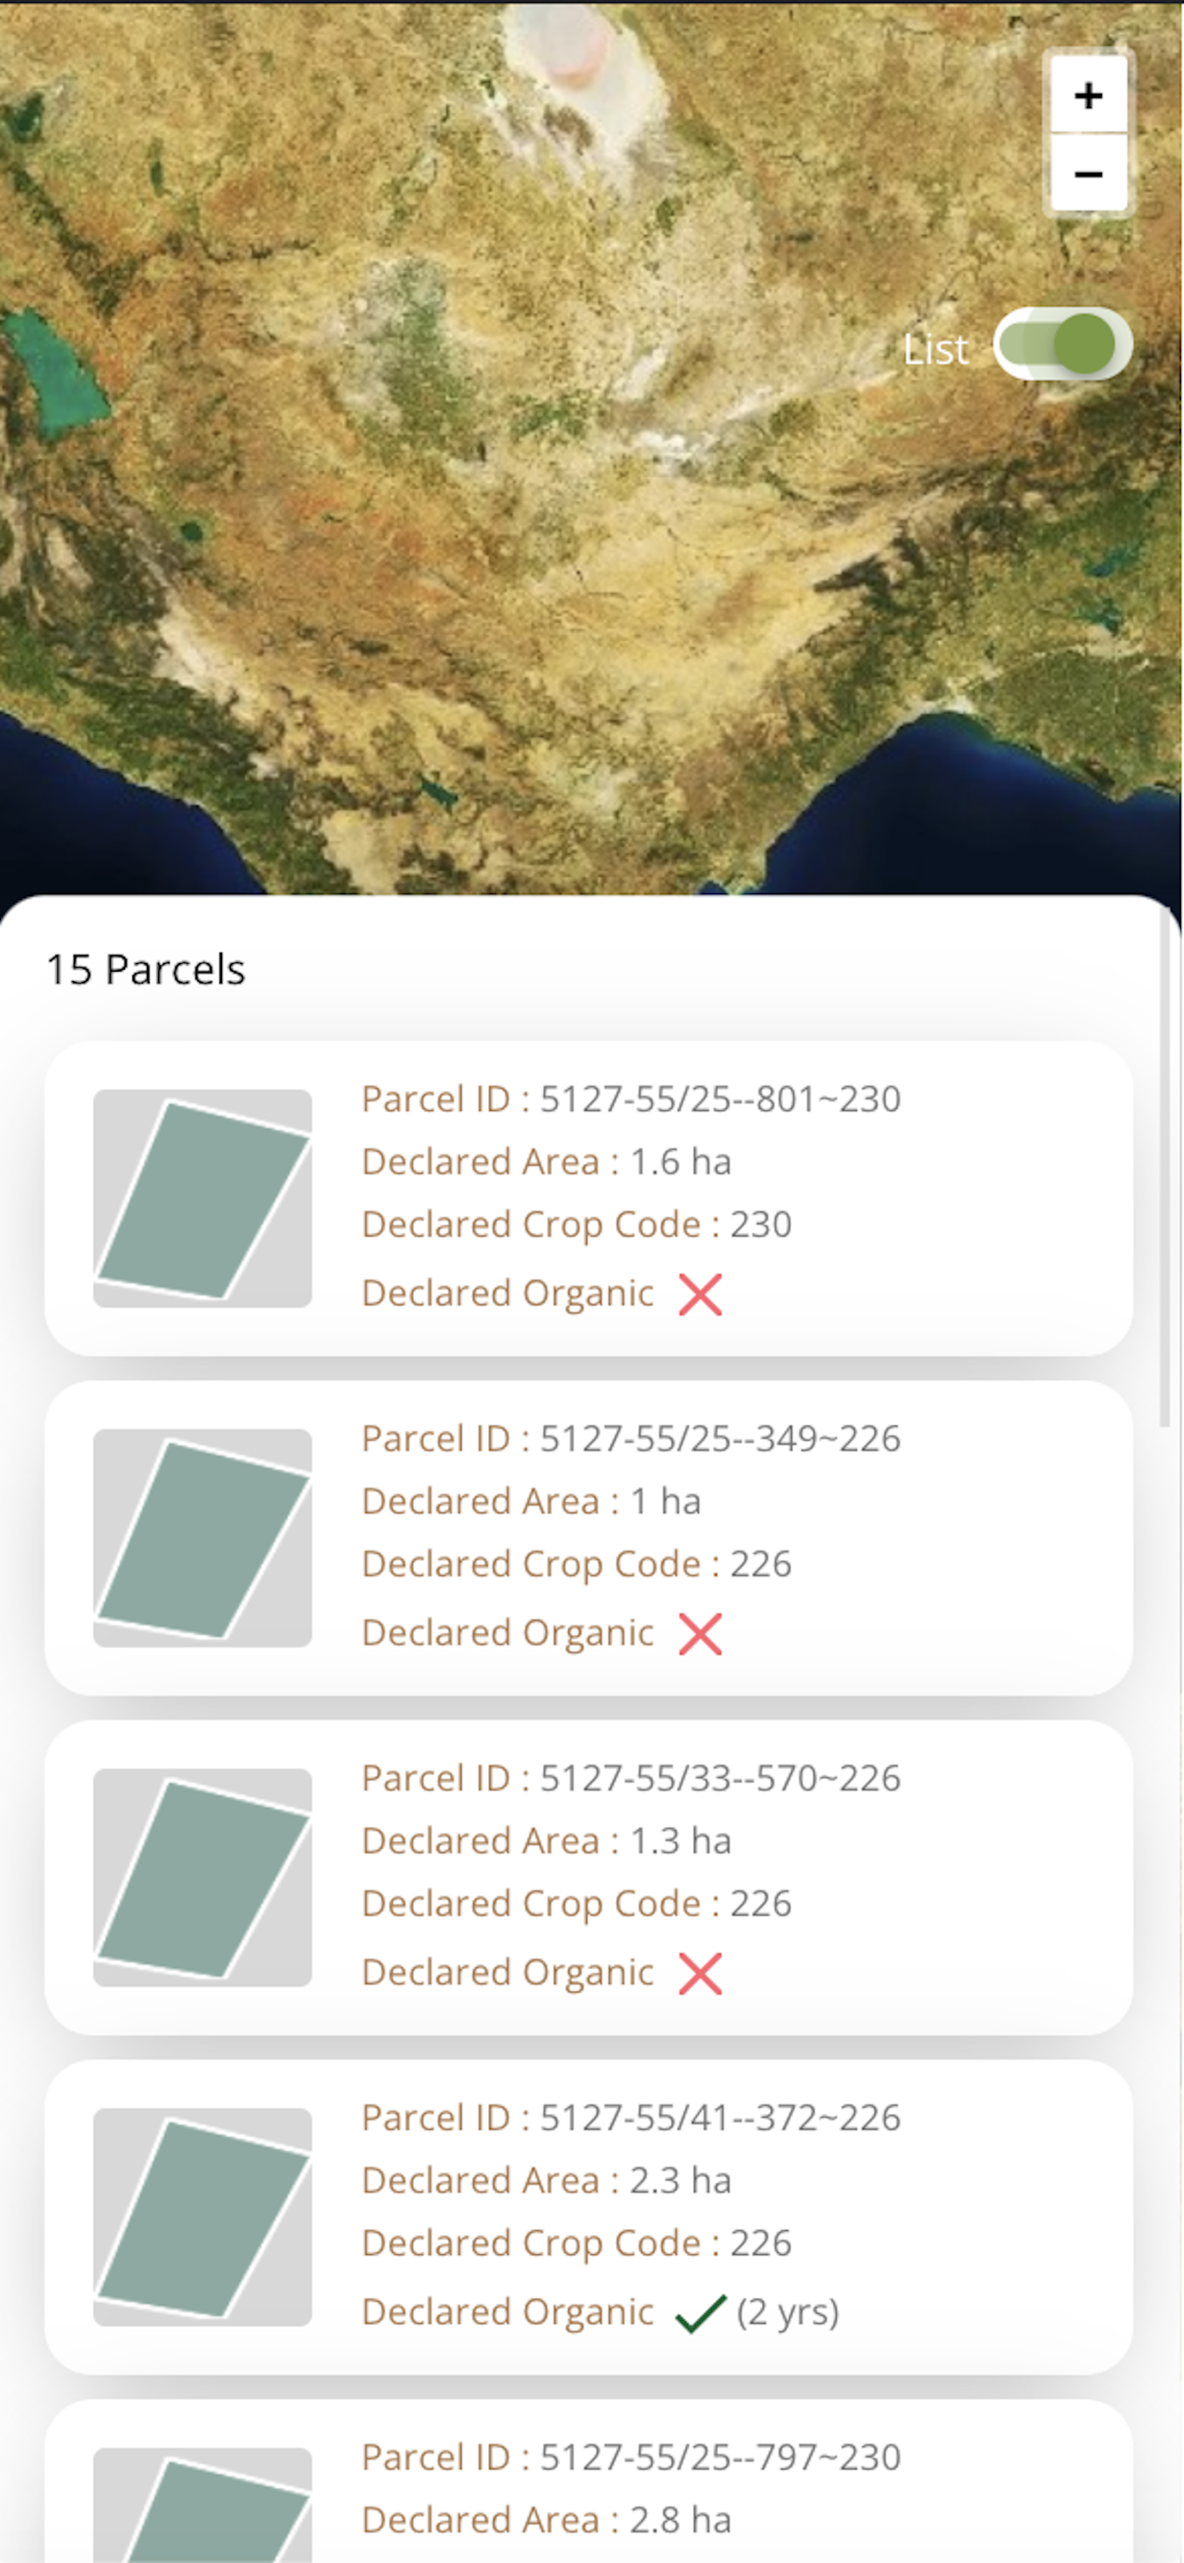Select Parcel ID 5127-55/25--349~226 text

click(x=632, y=1438)
